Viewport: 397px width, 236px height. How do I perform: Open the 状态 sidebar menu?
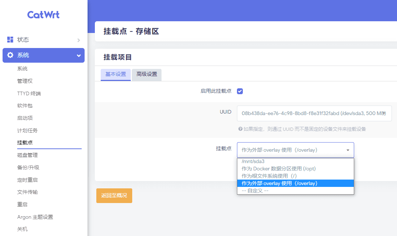44,40
